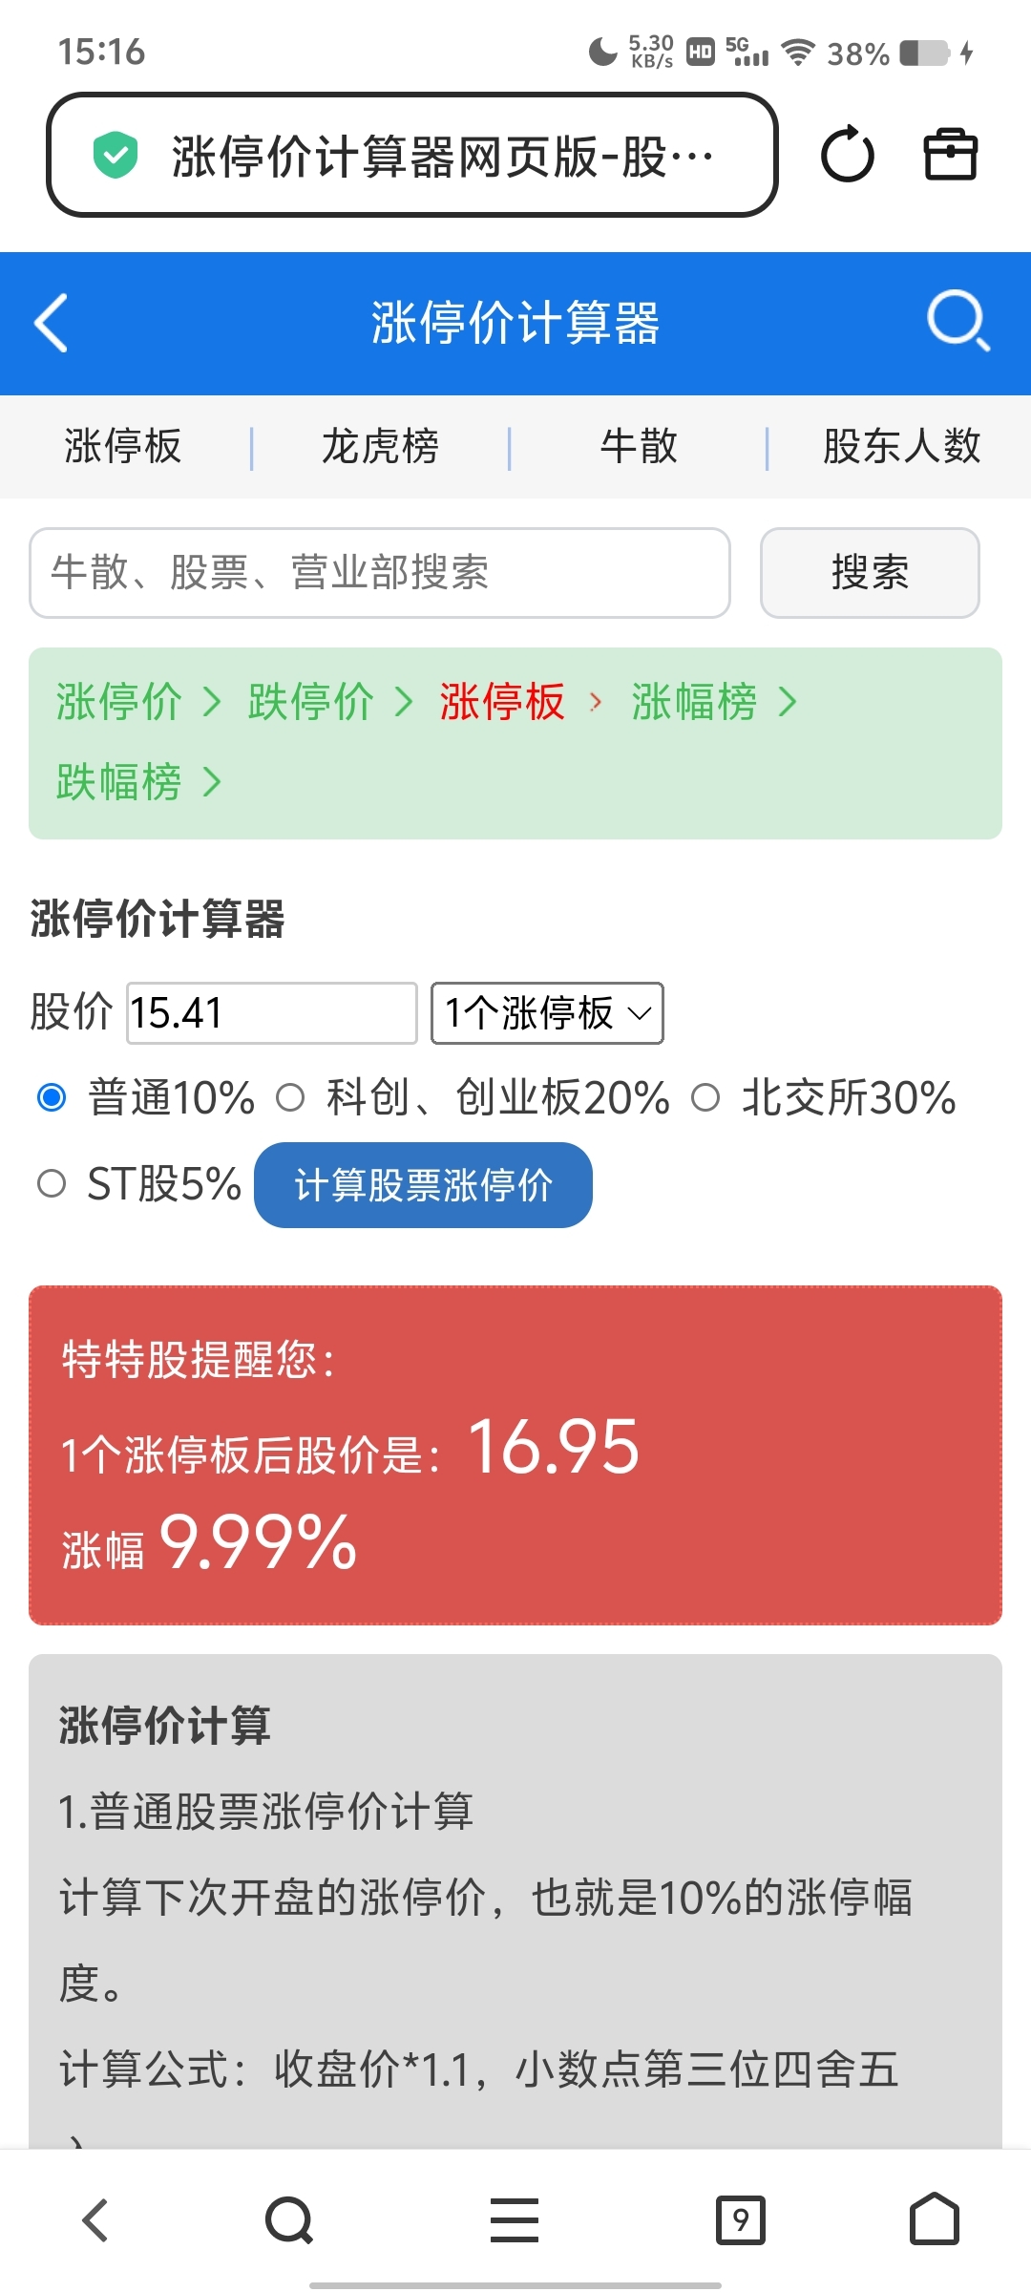The image size is (1031, 2292).
Task: Tap the bottom bar back arrow
Action: 95,2218
